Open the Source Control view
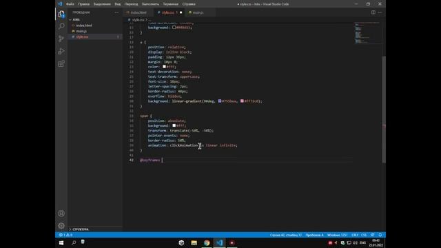The height and width of the screenshot is (248, 441). [x=61, y=39]
